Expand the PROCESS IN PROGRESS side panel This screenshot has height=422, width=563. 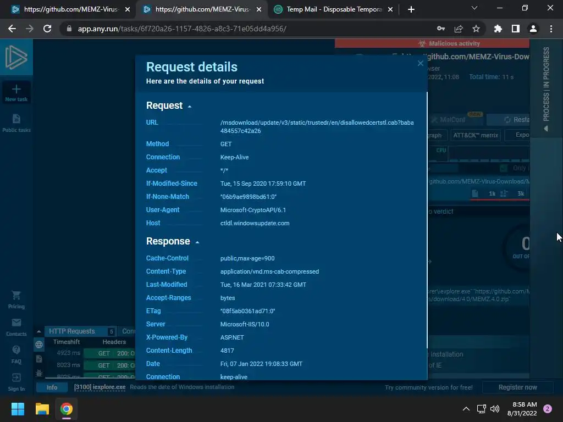546,88
